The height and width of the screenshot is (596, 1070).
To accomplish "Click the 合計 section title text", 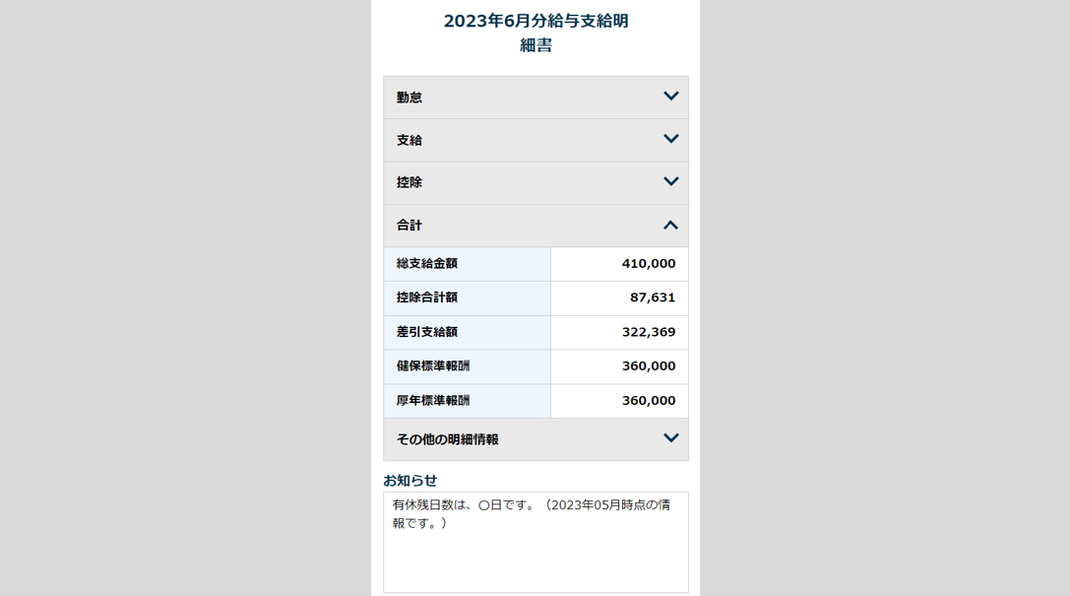I will tap(409, 226).
